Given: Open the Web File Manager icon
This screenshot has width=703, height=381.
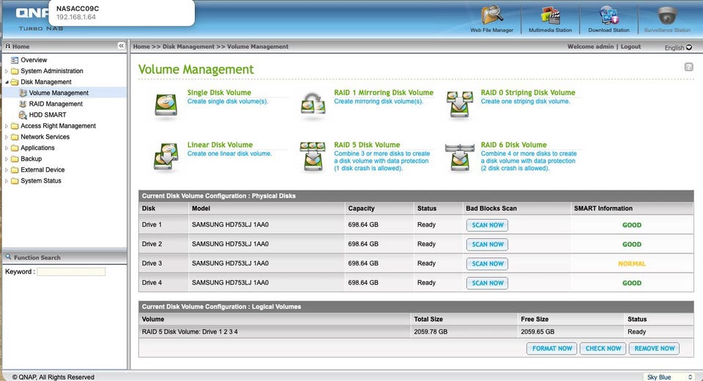Looking at the screenshot, I should pos(491,15).
